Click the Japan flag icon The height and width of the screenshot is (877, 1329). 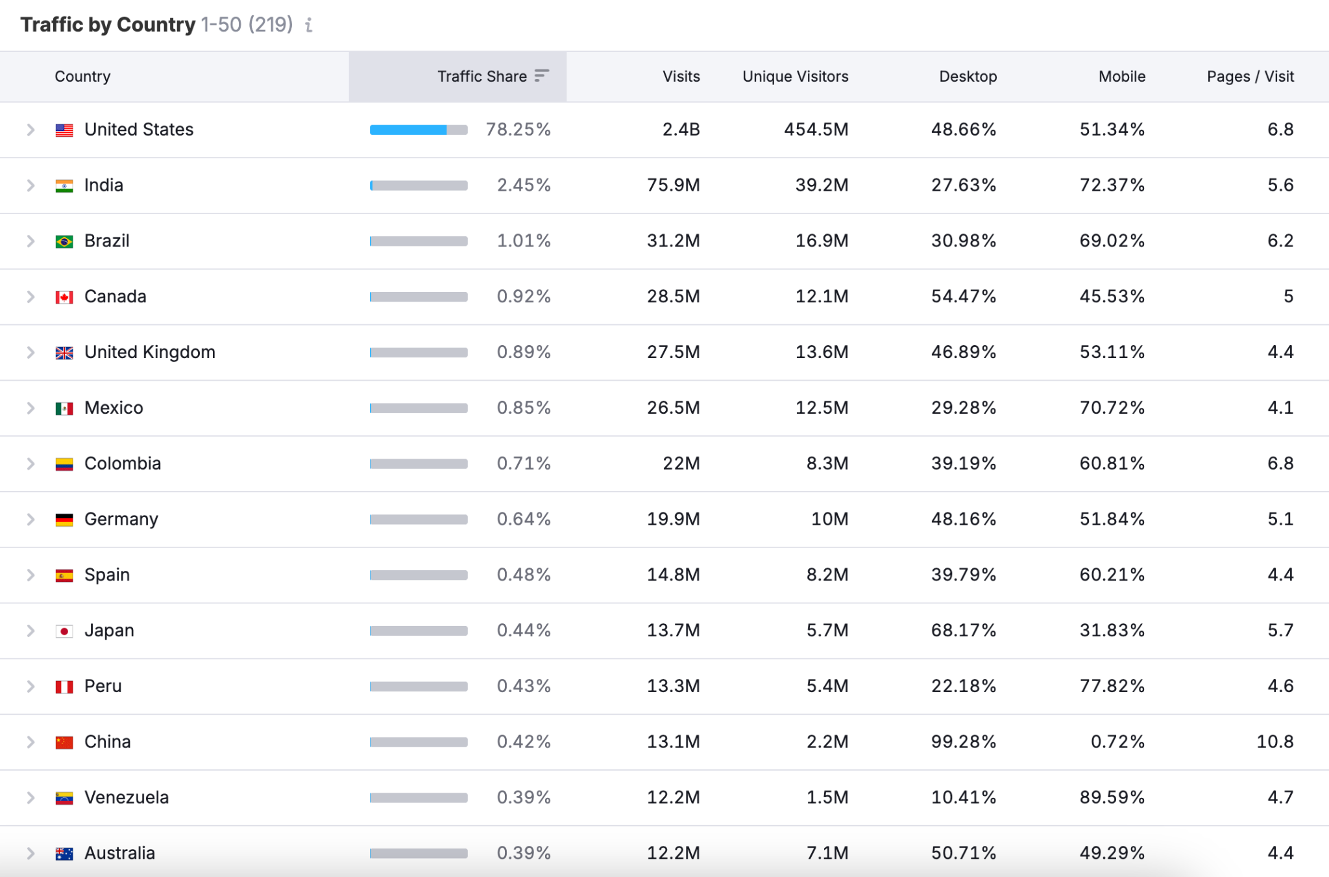[x=63, y=630]
